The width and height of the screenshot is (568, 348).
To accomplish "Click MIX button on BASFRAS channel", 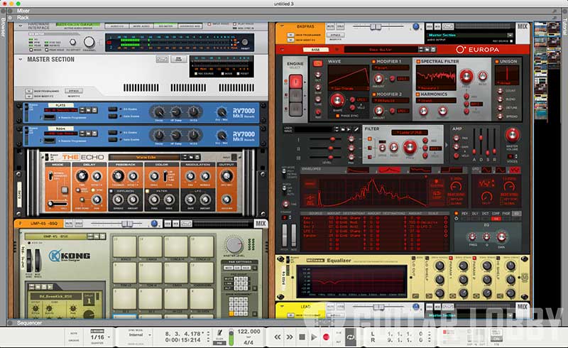I will 523,26.
